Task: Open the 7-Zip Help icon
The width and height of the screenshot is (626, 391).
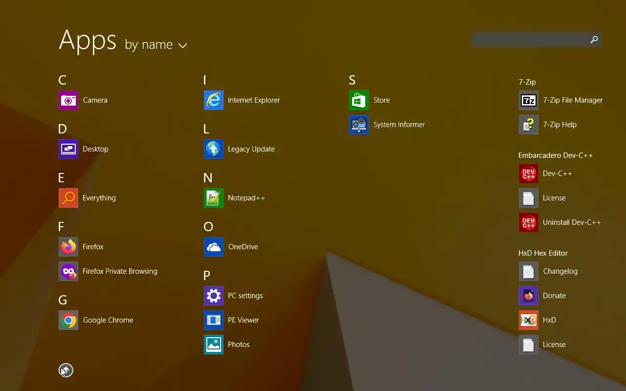Action: (x=529, y=125)
